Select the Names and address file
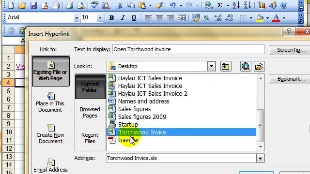The height and width of the screenshot is (174, 310). [x=143, y=101]
